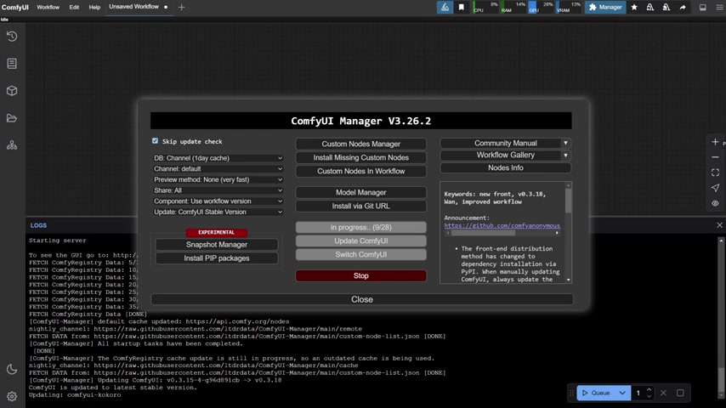Viewport: 726px width, 408px height.
Task: Fit view to canvas icon
Action: click(715, 173)
